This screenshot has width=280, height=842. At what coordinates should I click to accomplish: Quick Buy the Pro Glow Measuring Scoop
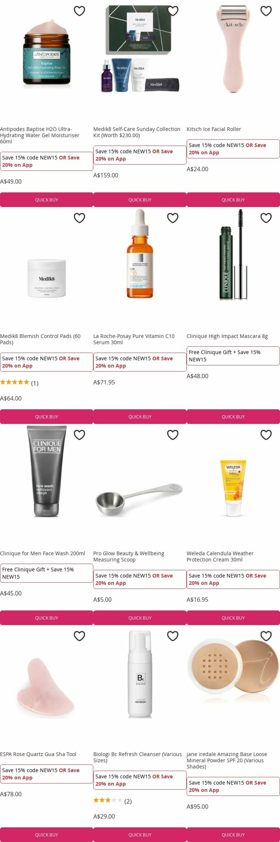click(140, 618)
